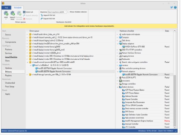Click the Import host gear icon

point(12,13)
